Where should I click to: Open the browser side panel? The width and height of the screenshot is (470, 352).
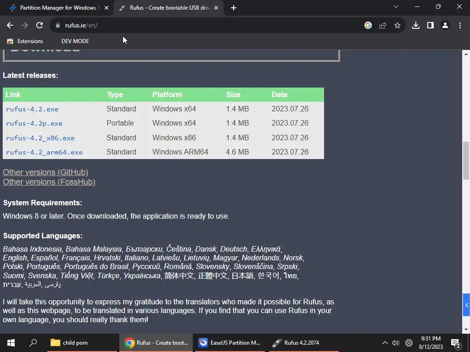[431, 26]
